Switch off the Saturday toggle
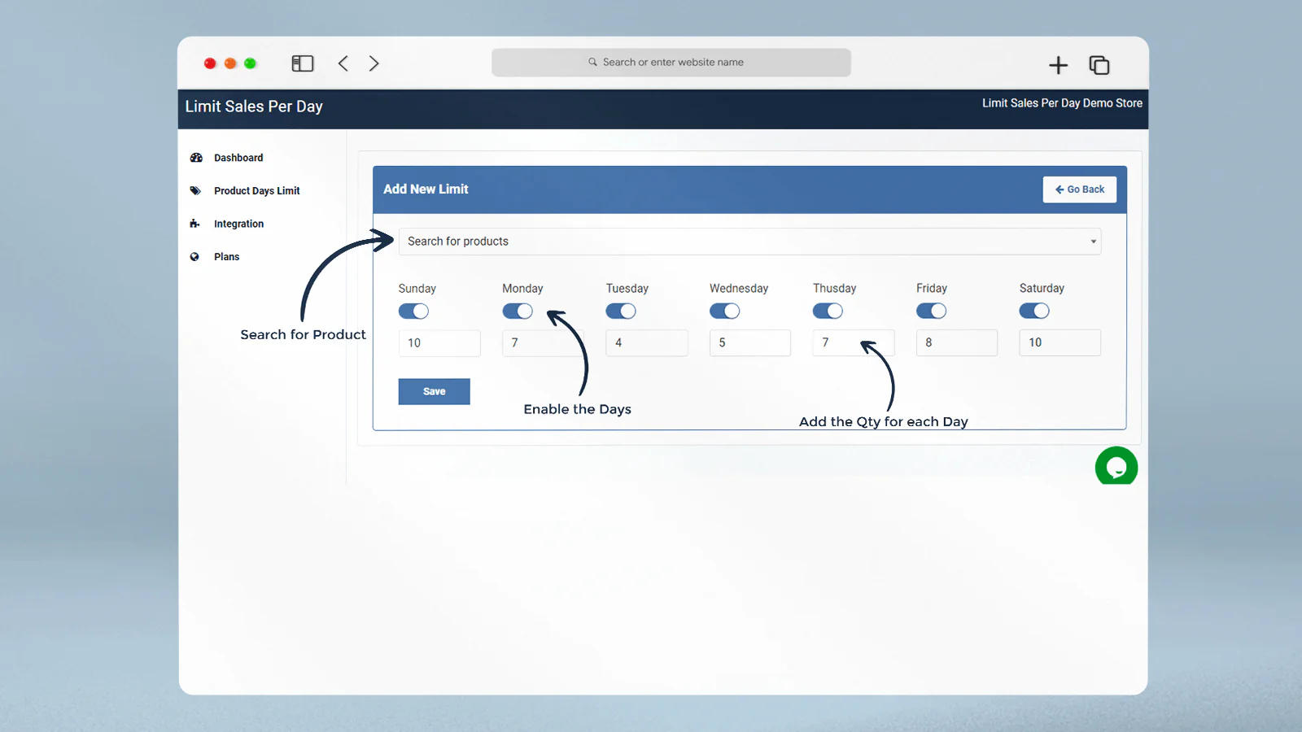Screen dimensions: 1302x732 tap(1034, 312)
